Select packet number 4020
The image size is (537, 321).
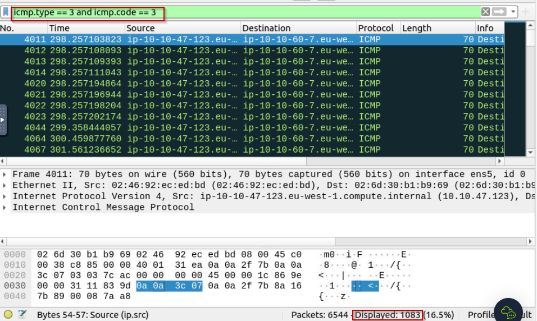point(252,84)
